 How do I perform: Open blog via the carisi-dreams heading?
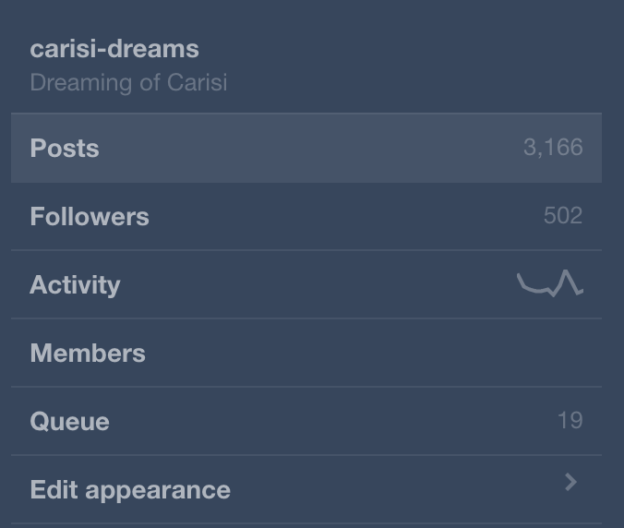pyautogui.click(x=114, y=48)
